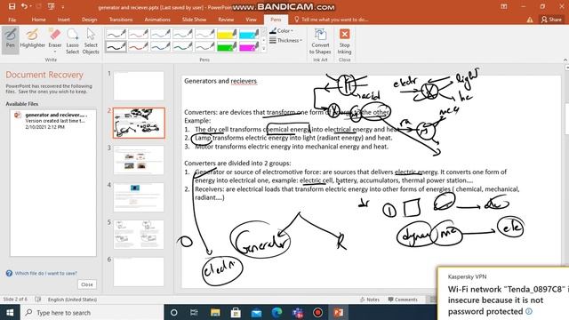Click the spell check icon in status bar
Viewport: 569px width, 320px height.
click(x=37, y=300)
